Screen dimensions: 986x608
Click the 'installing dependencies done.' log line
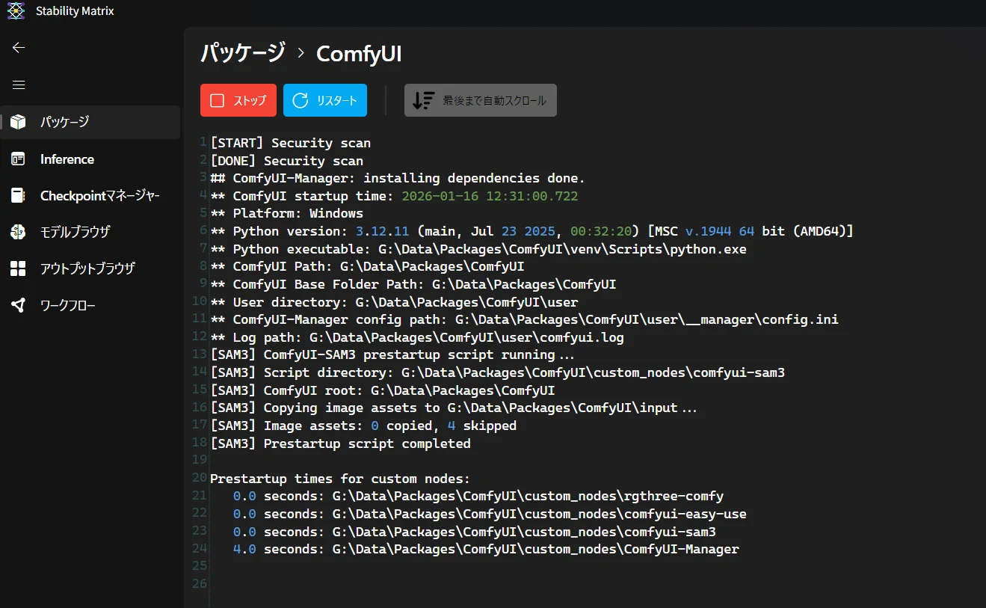(x=398, y=178)
